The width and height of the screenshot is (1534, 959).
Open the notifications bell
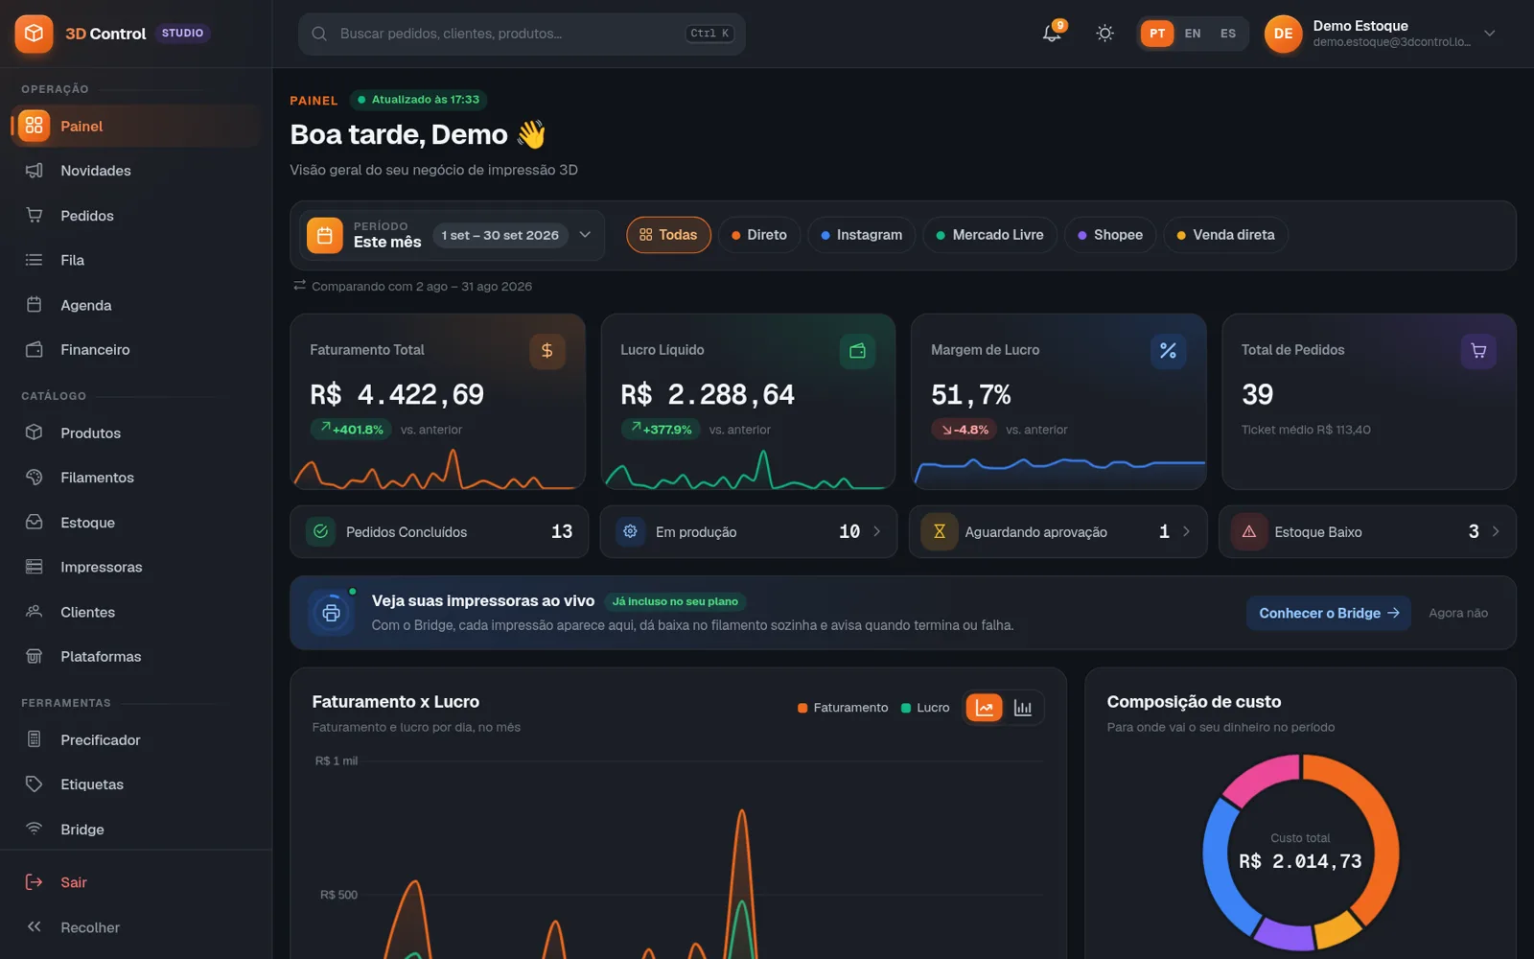(1052, 34)
